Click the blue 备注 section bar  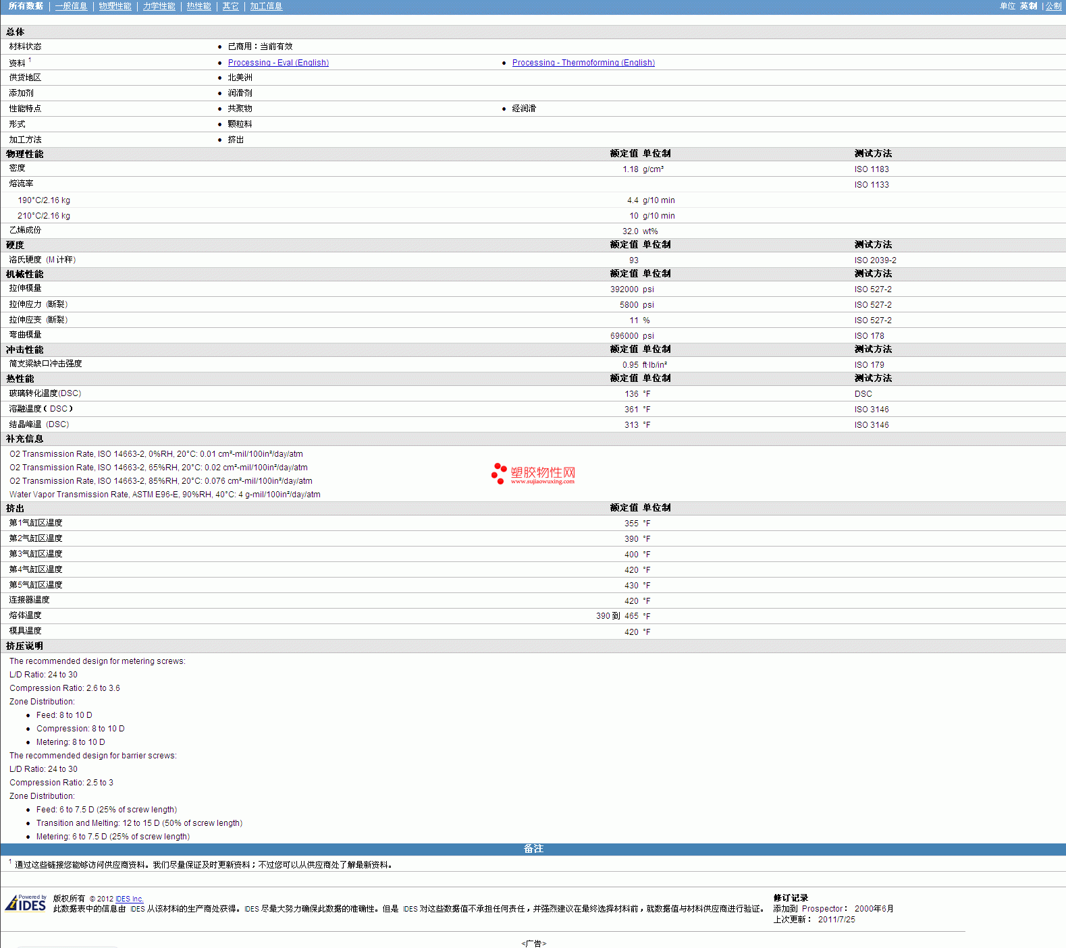(533, 849)
